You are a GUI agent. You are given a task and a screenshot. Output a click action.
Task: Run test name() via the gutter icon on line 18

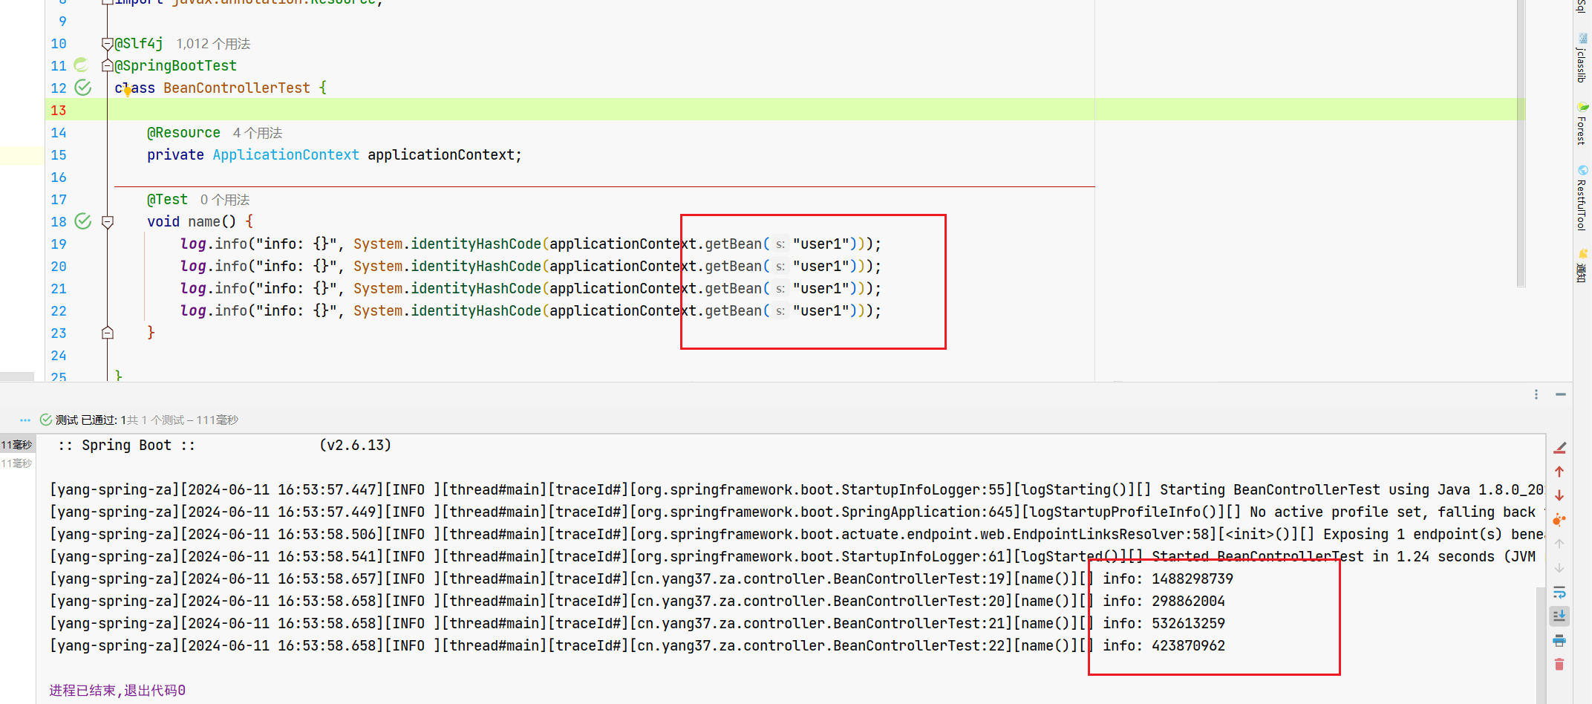[x=83, y=221]
